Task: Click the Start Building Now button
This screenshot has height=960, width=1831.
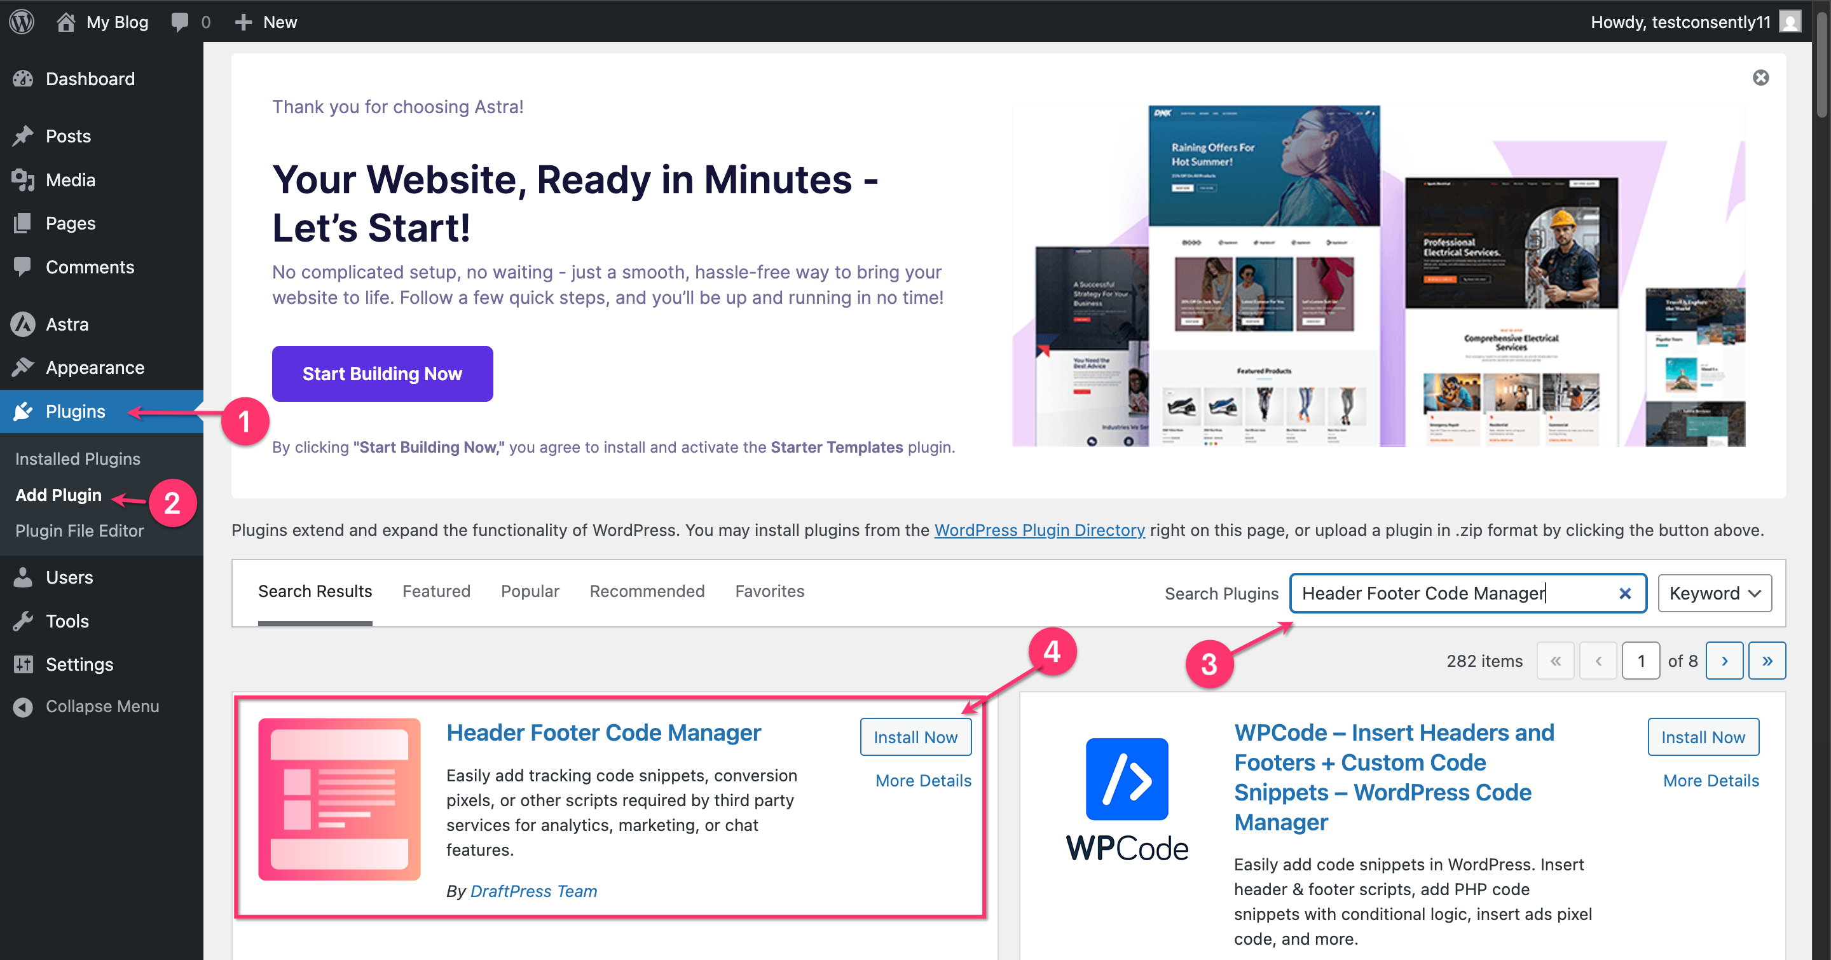Action: [381, 374]
